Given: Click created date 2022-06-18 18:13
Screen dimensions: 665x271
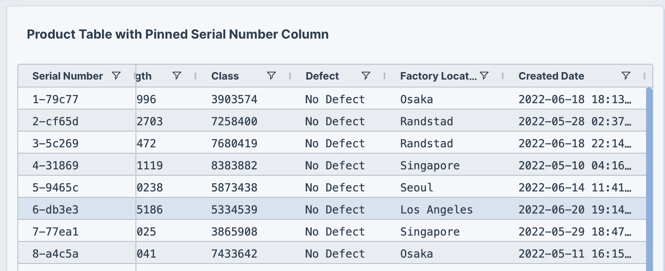Looking at the screenshot, I should pyautogui.click(x=575, y=99).
